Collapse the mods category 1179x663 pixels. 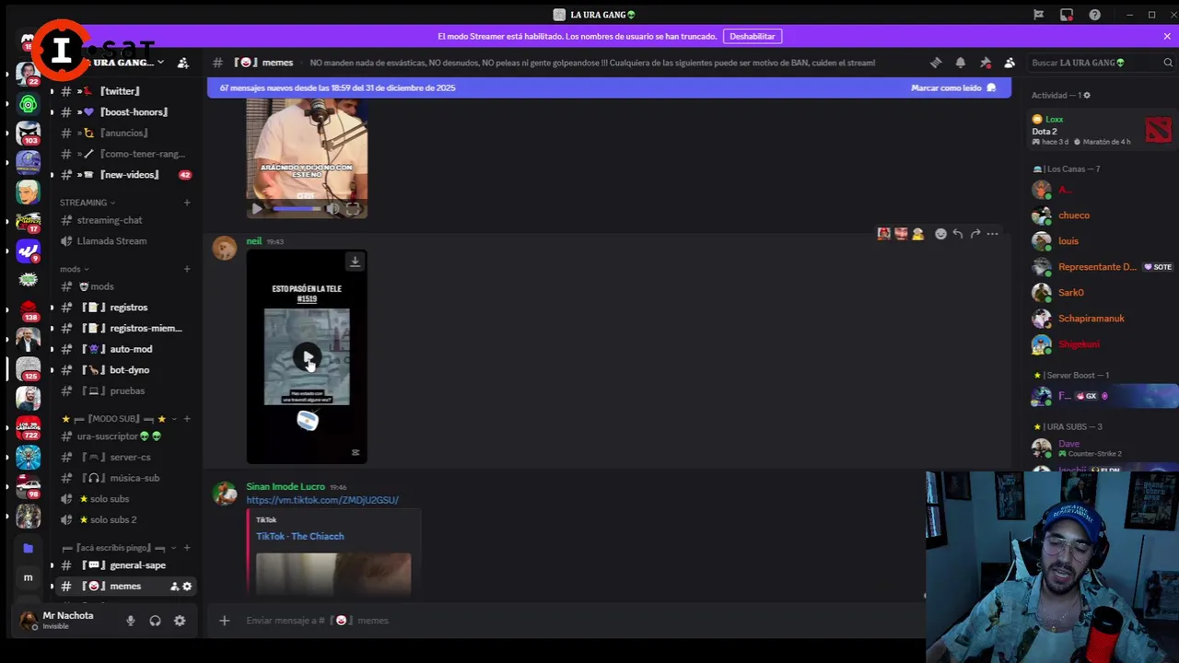(74, 269)
